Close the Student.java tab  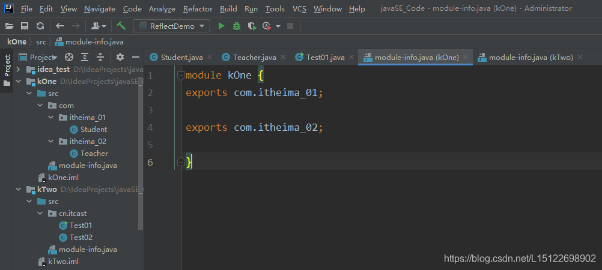click(x=210, y=57)
